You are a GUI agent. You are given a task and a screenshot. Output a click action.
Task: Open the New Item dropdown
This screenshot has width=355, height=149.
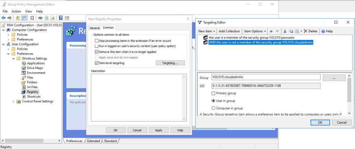pyautogui.click(x=207, y=31)
